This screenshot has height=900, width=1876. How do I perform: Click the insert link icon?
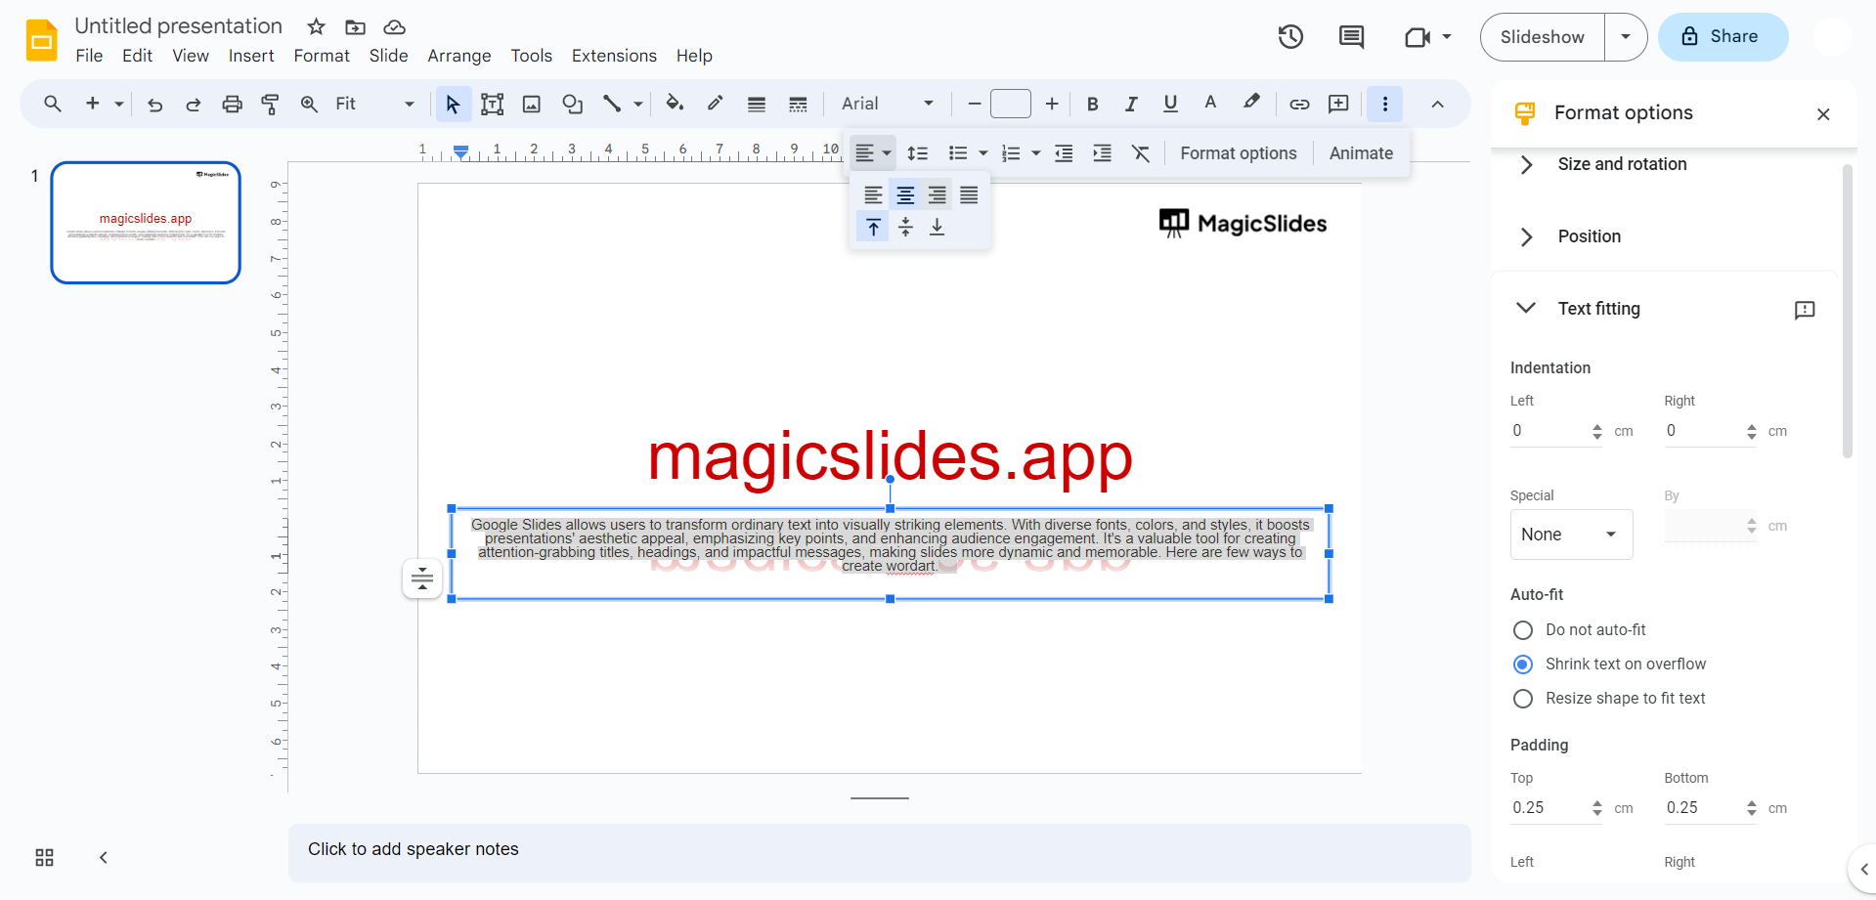pos(1299,104)
